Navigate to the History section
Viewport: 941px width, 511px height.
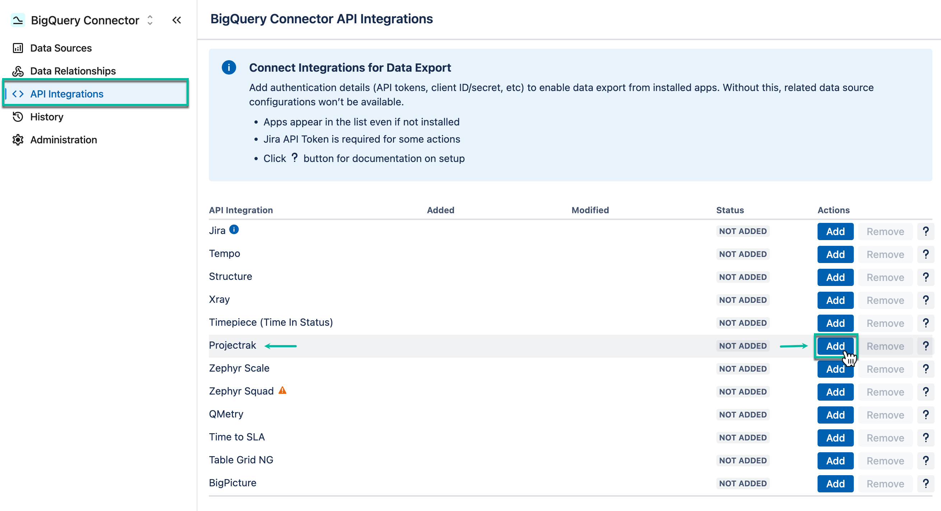pos(47,117)
